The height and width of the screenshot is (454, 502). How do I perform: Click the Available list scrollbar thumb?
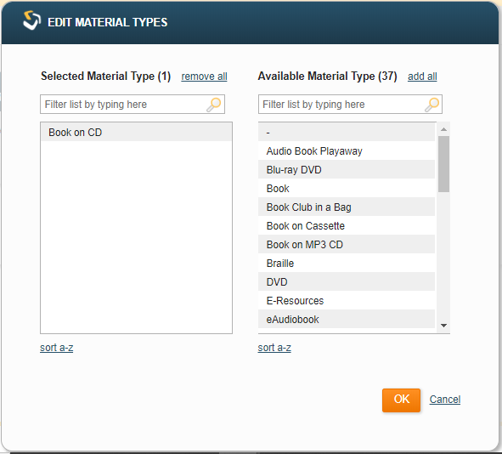pos(443,164)
